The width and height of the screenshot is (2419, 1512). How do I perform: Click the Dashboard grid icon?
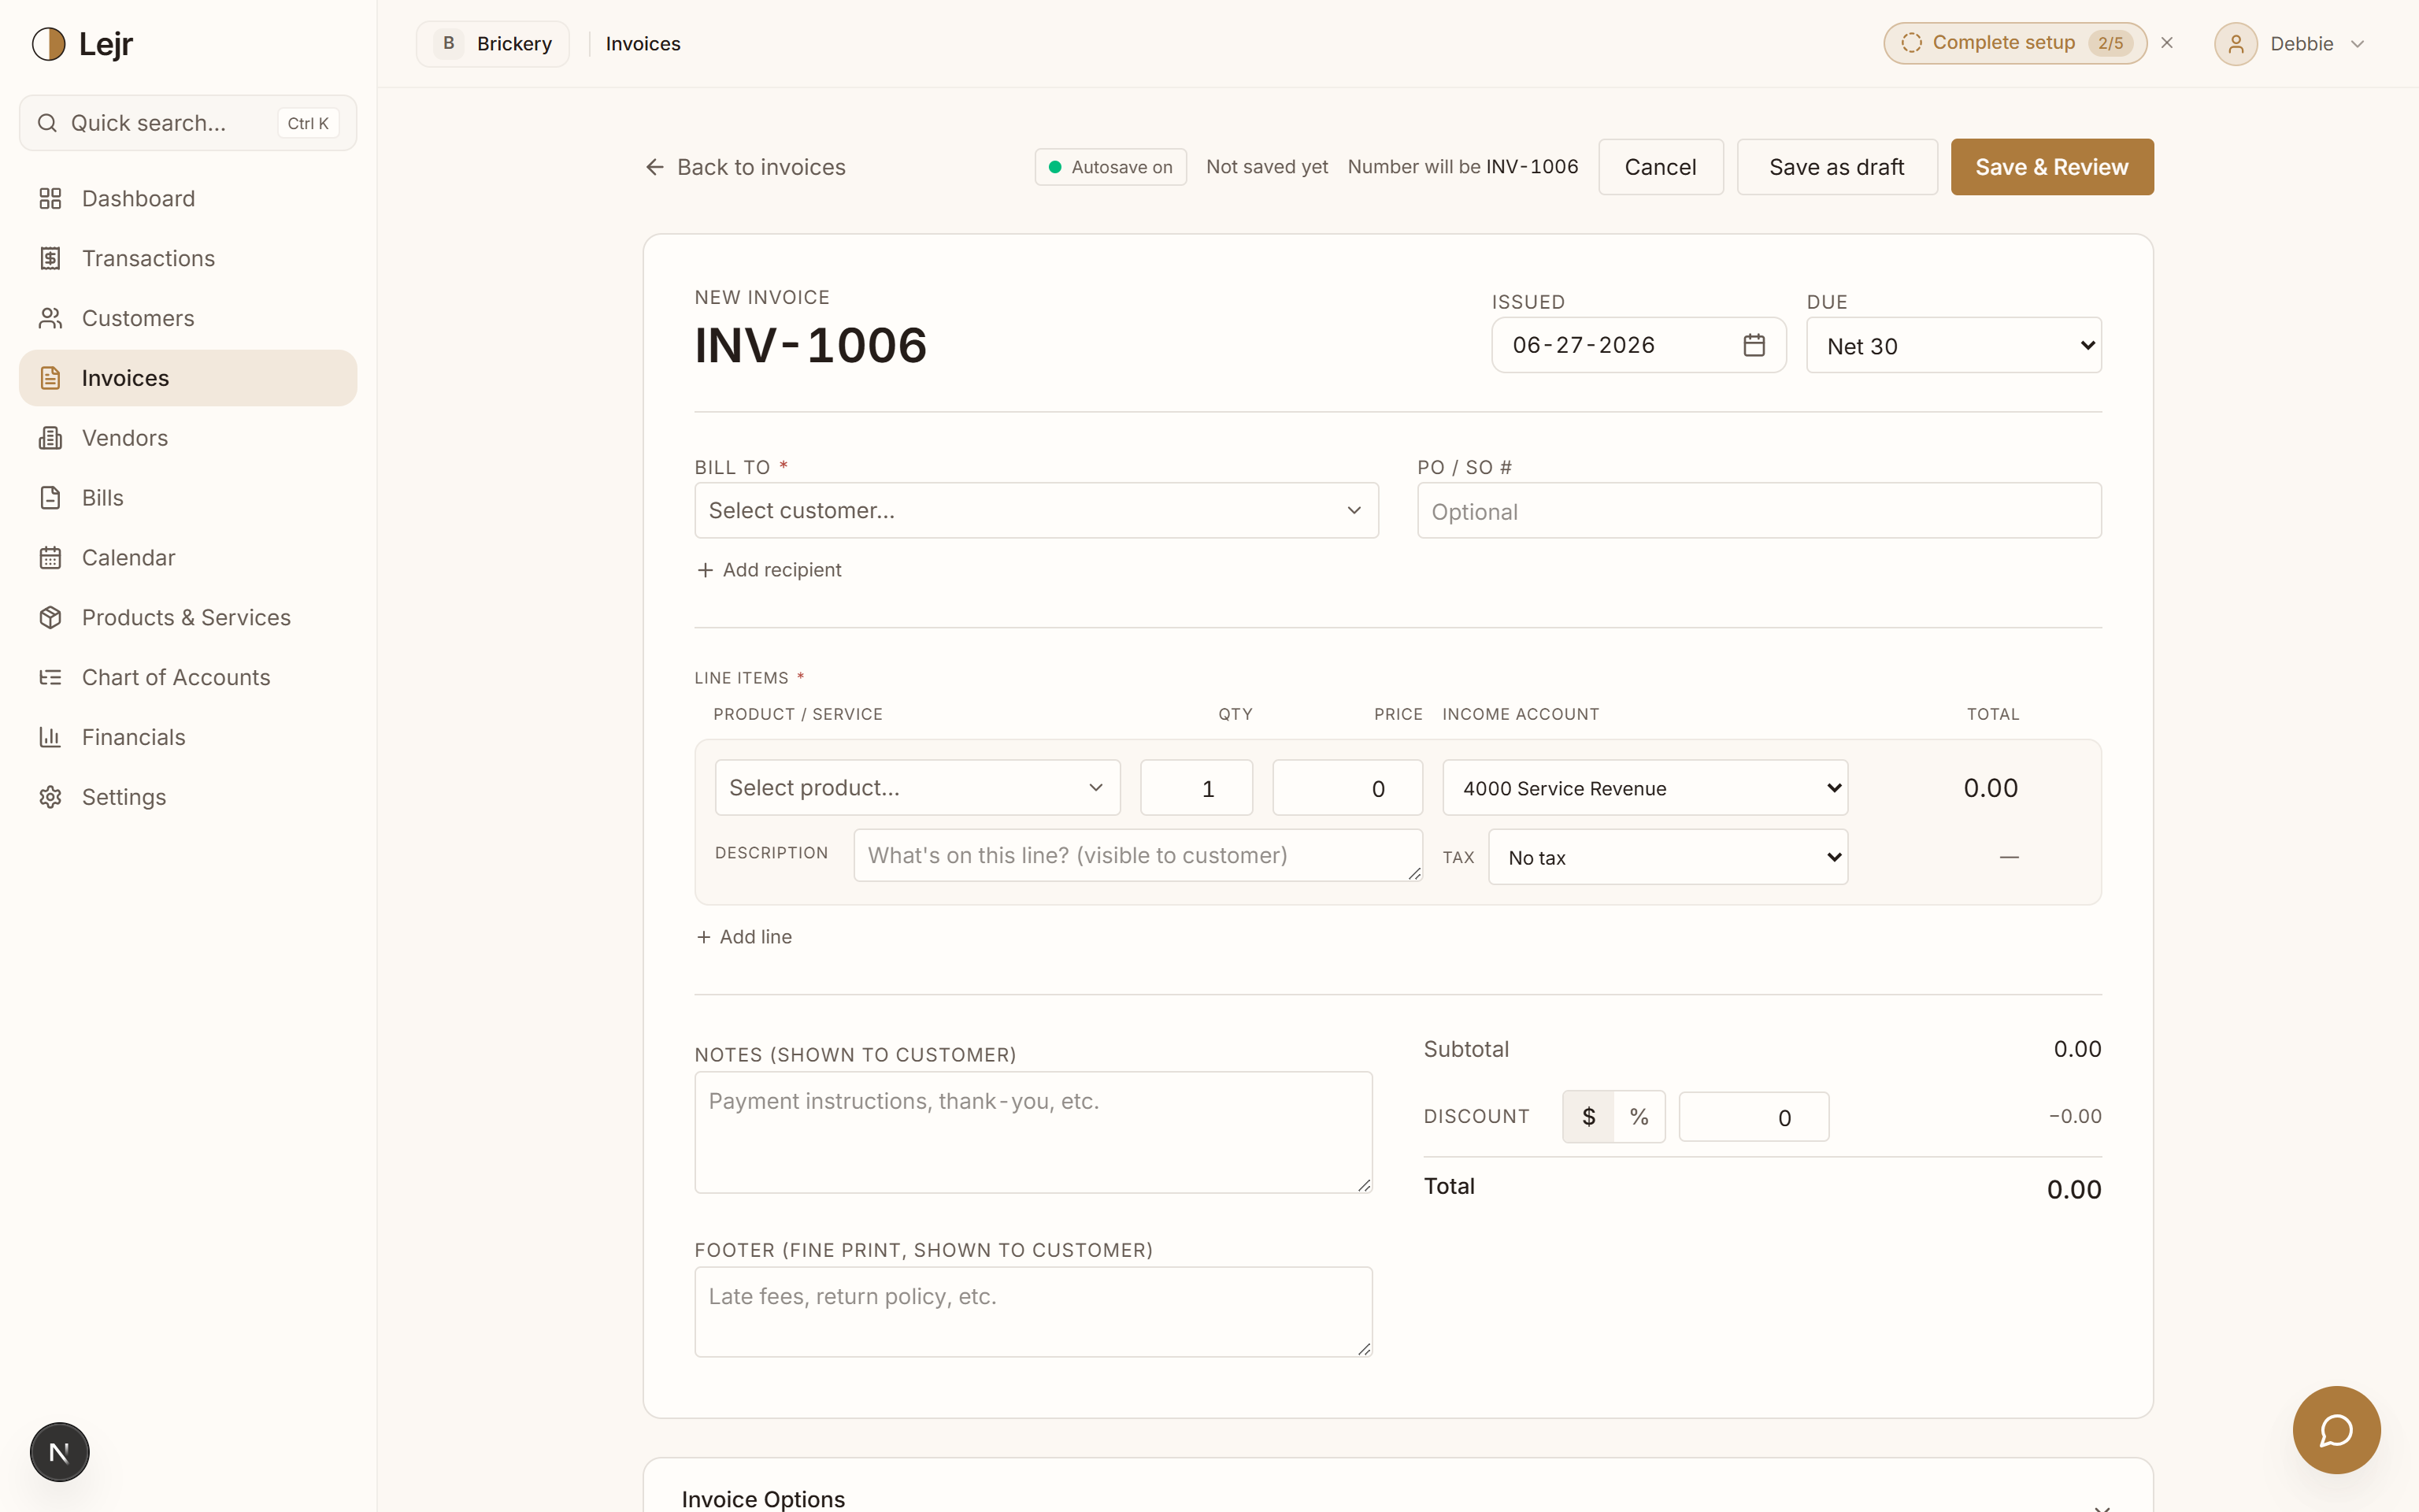pyautogui.click(x=50, y=198)
